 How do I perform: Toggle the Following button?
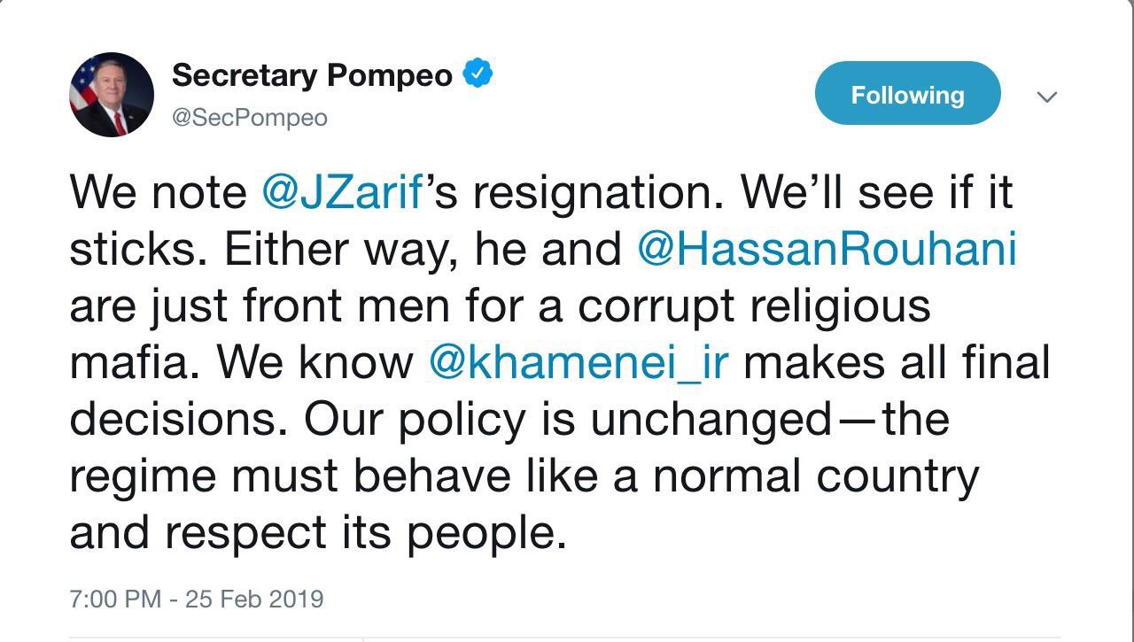tap(907, 94)
